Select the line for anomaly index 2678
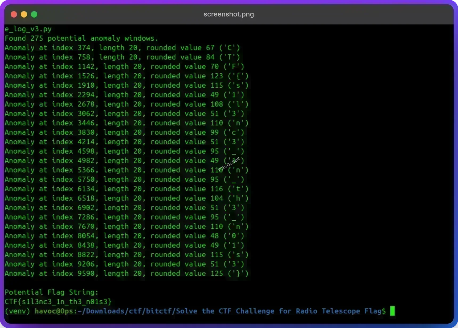Screen dimensions: 458x328 pyautogui.click(x=127, y=104)
